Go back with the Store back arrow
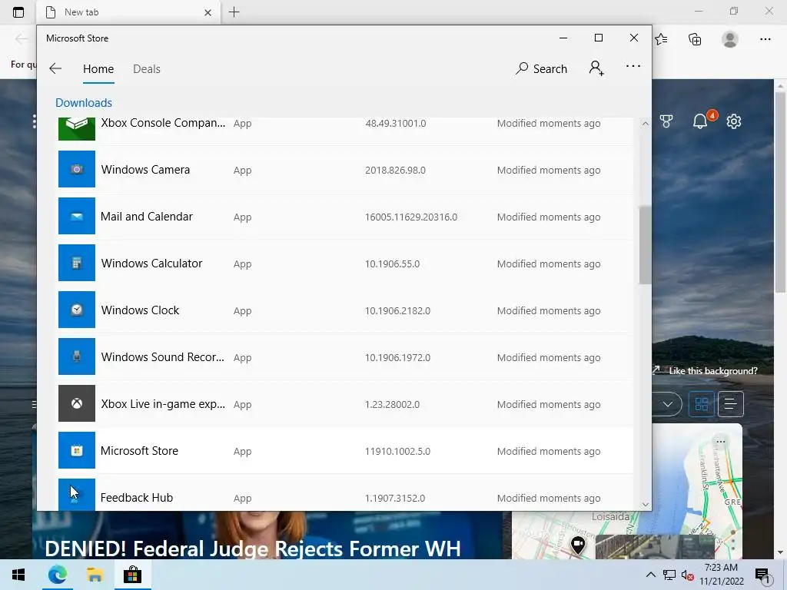This screenshot has width=787, height=590. pos(55,68)
